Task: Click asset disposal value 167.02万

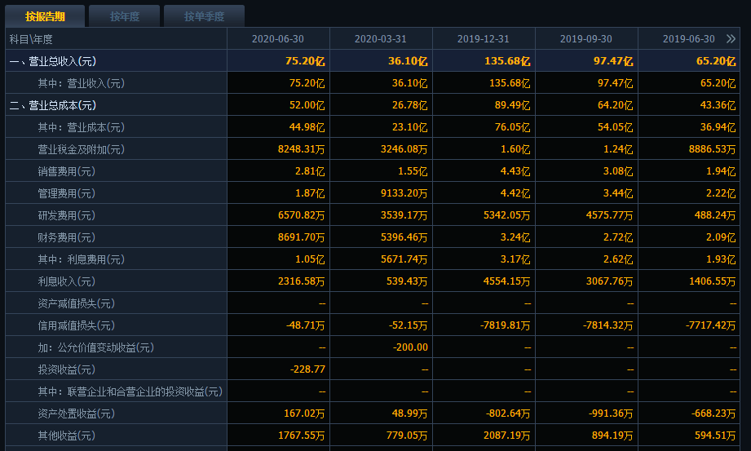Action: [304, 413]
